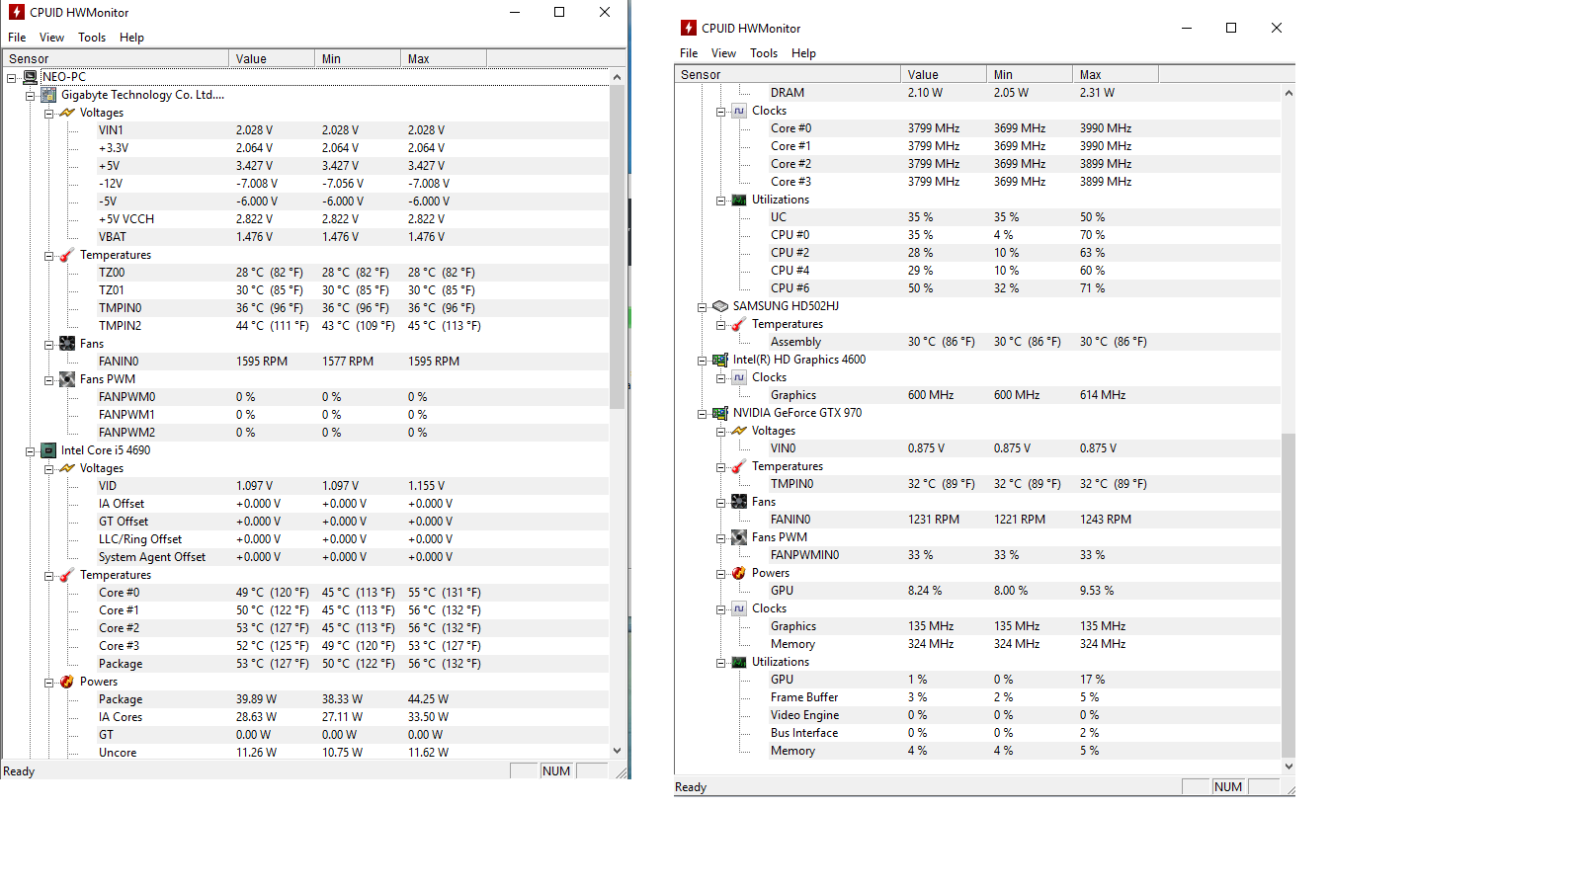Collapse Utilizations above the UC row
The width and height of the screenshot is (1581, 889).
[721, 200]
